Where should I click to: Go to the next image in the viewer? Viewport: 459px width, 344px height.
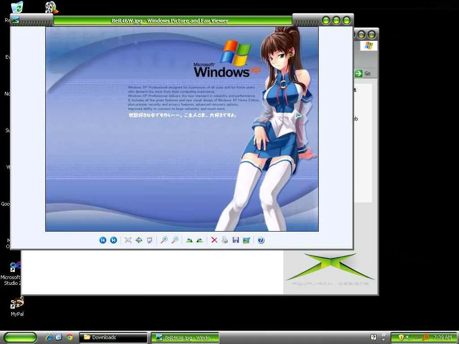coord(113,240)
